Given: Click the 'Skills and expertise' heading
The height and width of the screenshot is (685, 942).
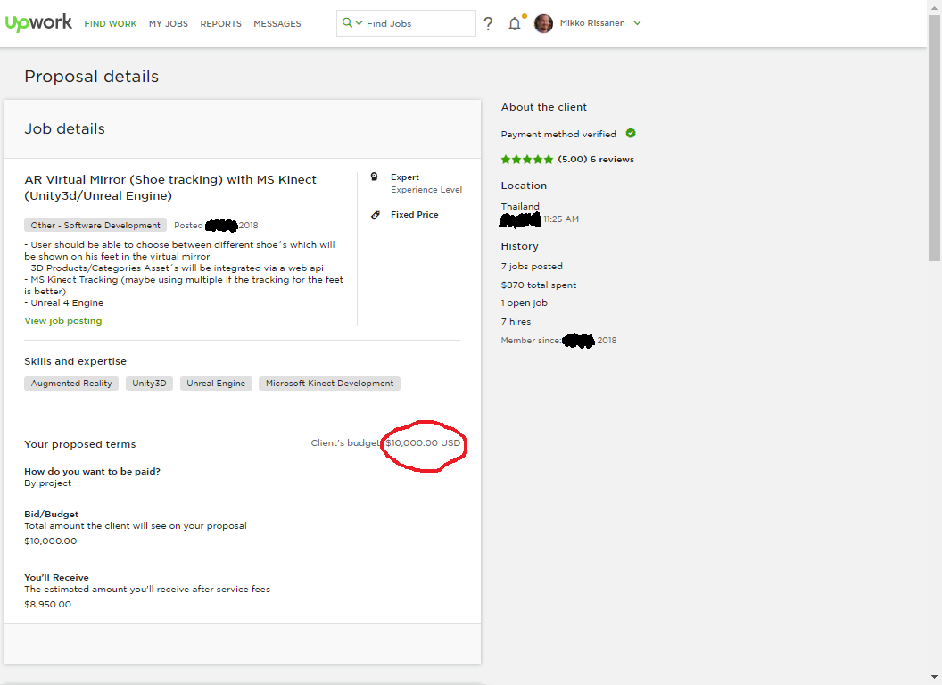Looking at the screenshot, I should coord(75,361).
